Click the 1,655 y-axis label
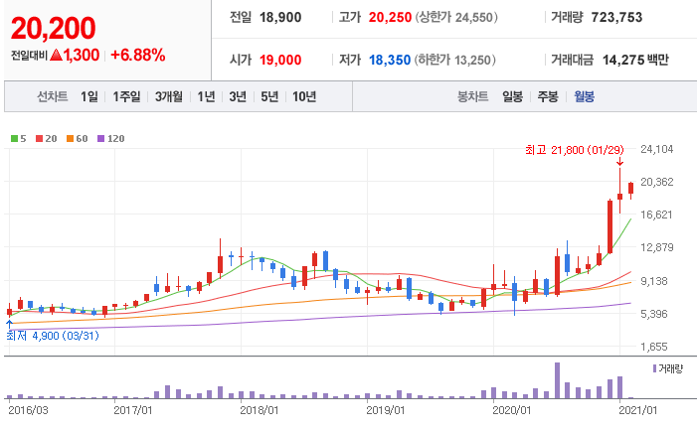The image size is (697, 432). [654, 347]
